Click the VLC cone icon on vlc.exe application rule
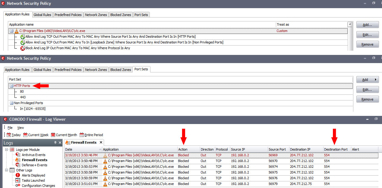The image size is (382, 188). (x=16, y=31)
